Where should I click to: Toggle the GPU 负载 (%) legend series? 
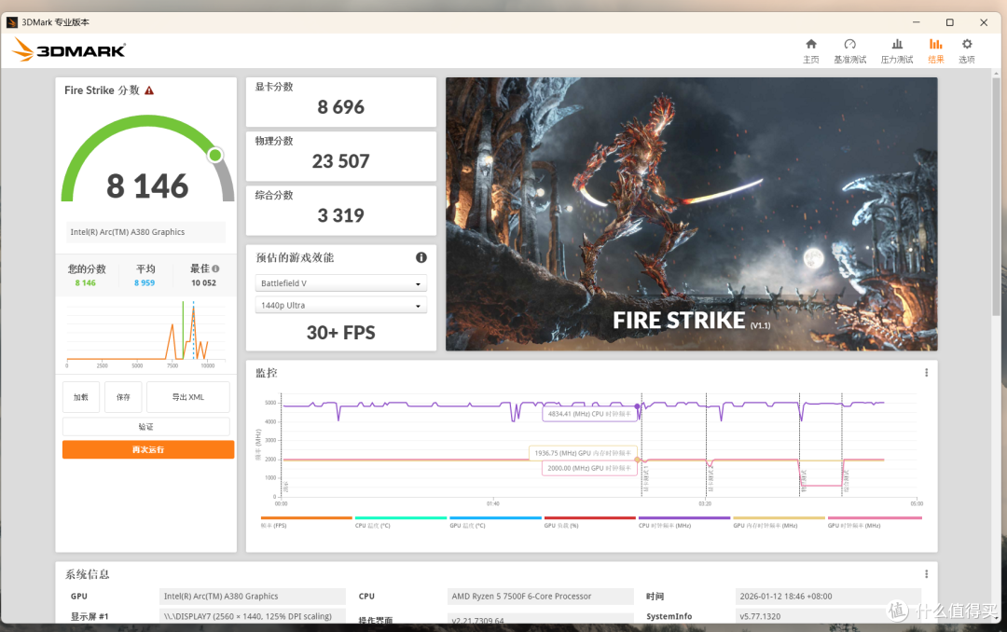point(589,521)
